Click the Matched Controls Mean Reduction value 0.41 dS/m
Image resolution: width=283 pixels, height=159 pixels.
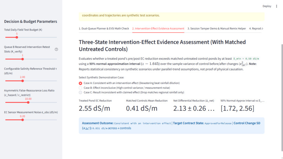(x=142, y=108)
